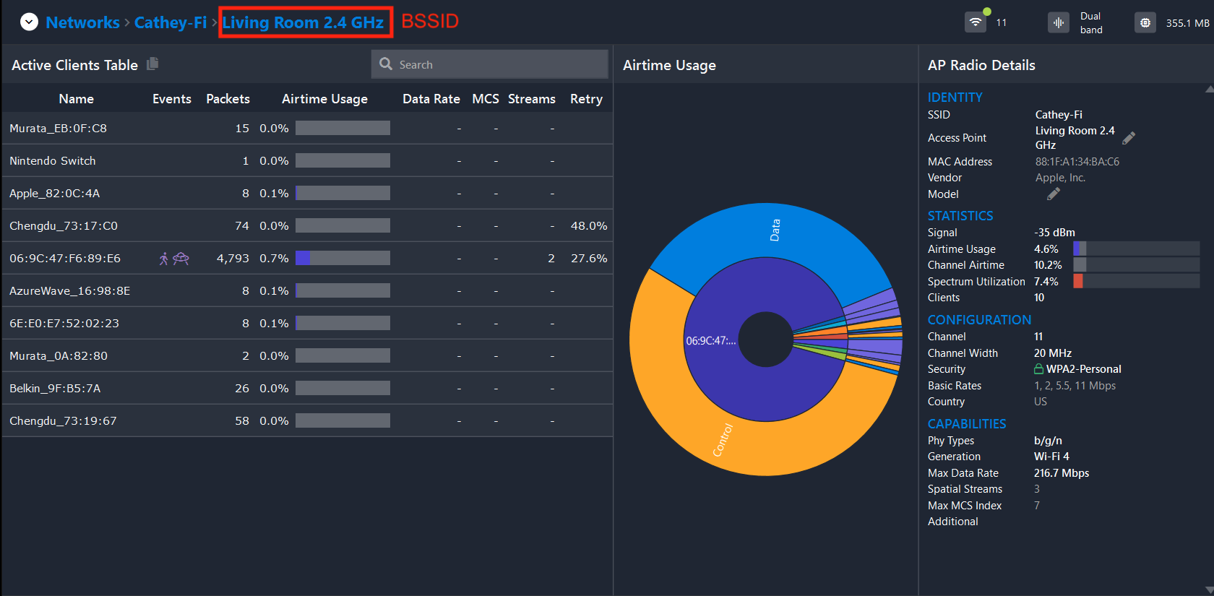Sort table by Packets column
1214x596 pixels.
point(228,99)
